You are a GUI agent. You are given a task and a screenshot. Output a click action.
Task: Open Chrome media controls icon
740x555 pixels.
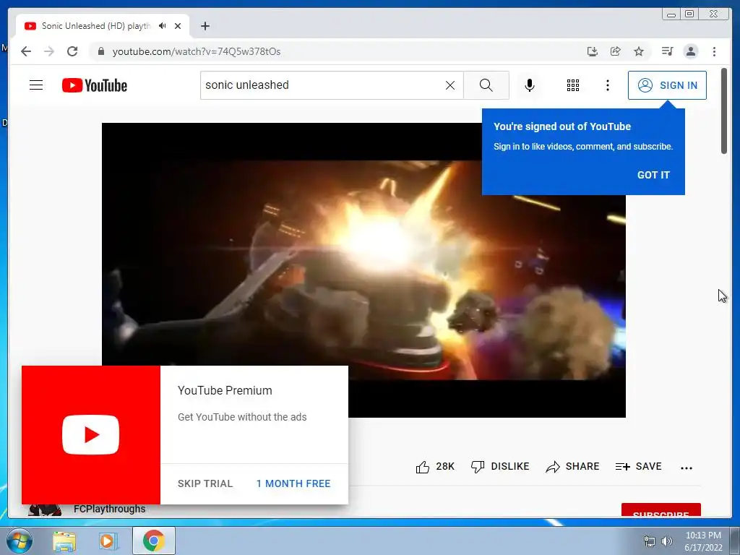point(667,51)
